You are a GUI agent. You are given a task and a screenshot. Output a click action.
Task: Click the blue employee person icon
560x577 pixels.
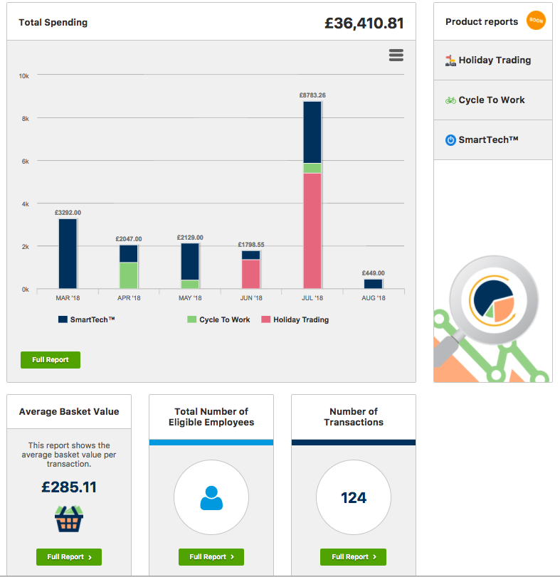coord(211,497)
